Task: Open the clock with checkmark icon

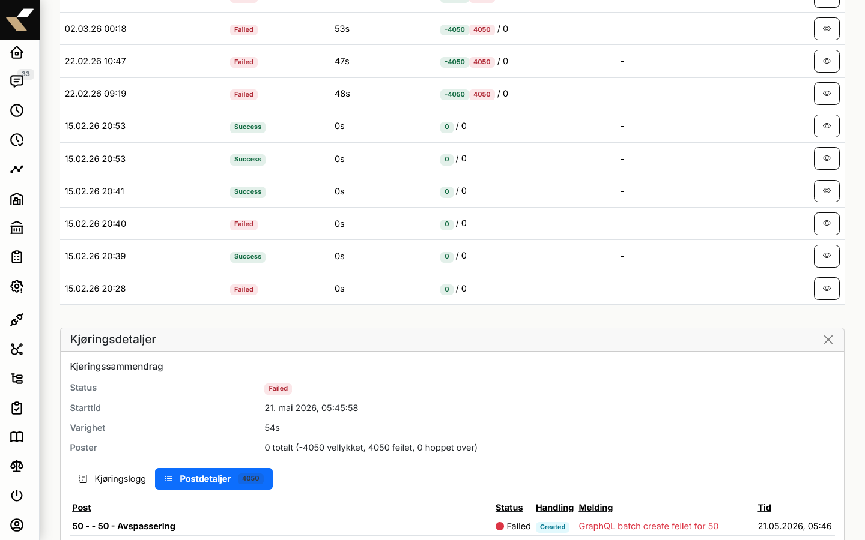Action: coord(17,140)
